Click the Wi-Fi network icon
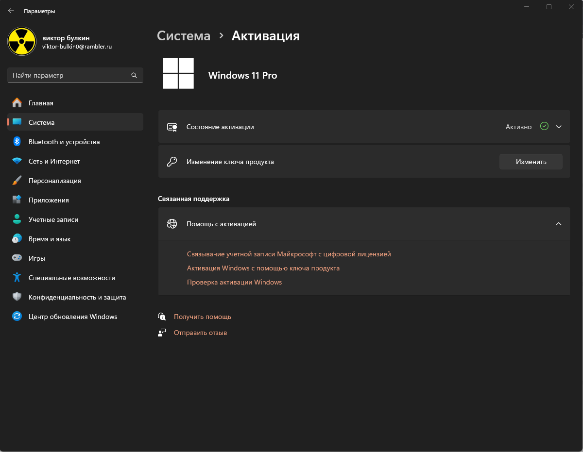This screenshot has height=452, width=583. (17, 161)
